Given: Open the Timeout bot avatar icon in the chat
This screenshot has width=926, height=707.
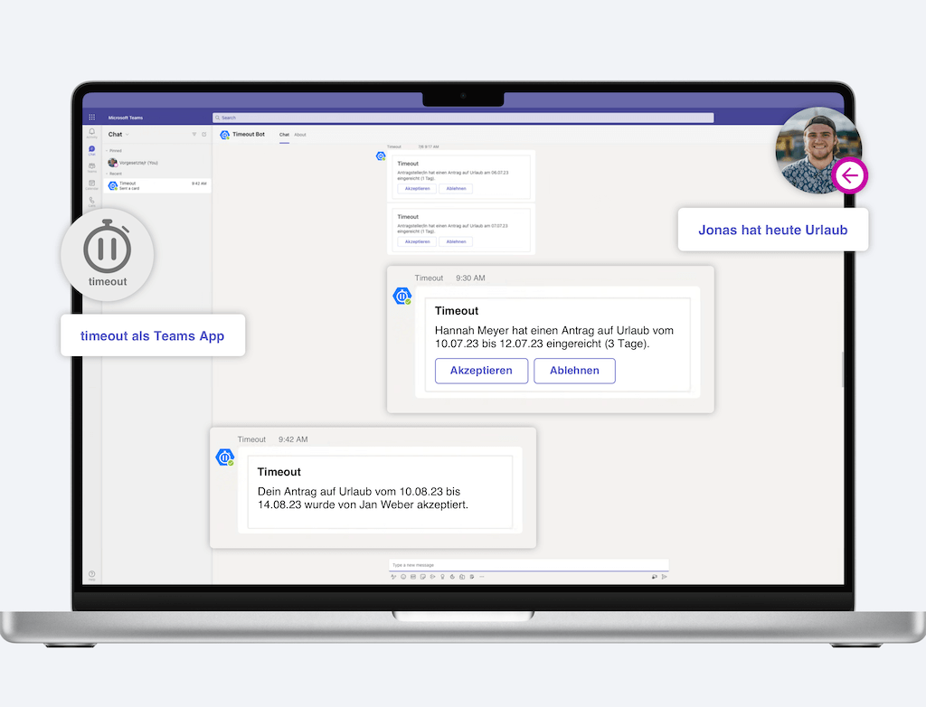Looking at the screenshot, I should [x=402, y=296].
